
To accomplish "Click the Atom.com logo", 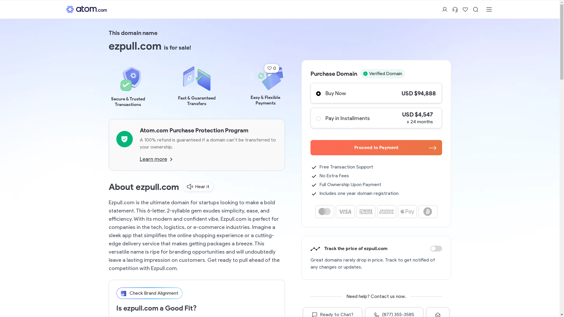I will [86, 9].
